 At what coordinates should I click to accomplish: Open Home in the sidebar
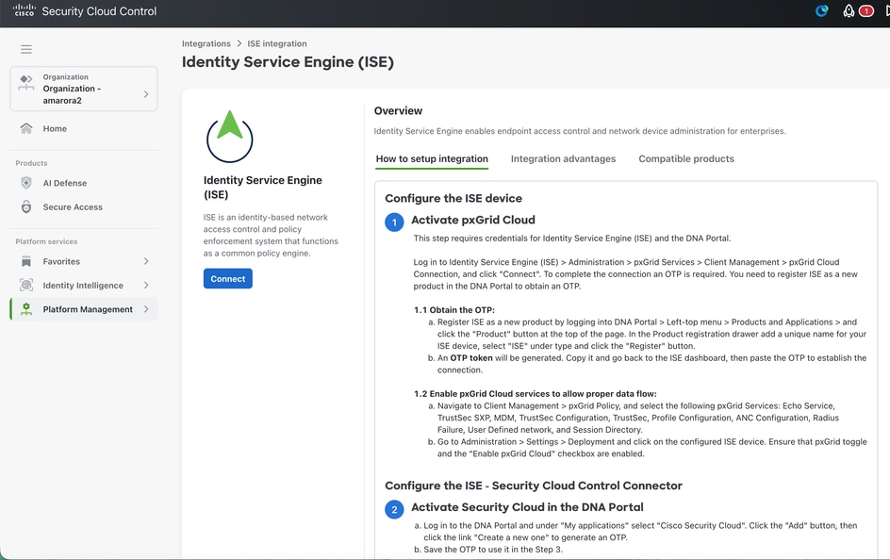pos(55,129)
